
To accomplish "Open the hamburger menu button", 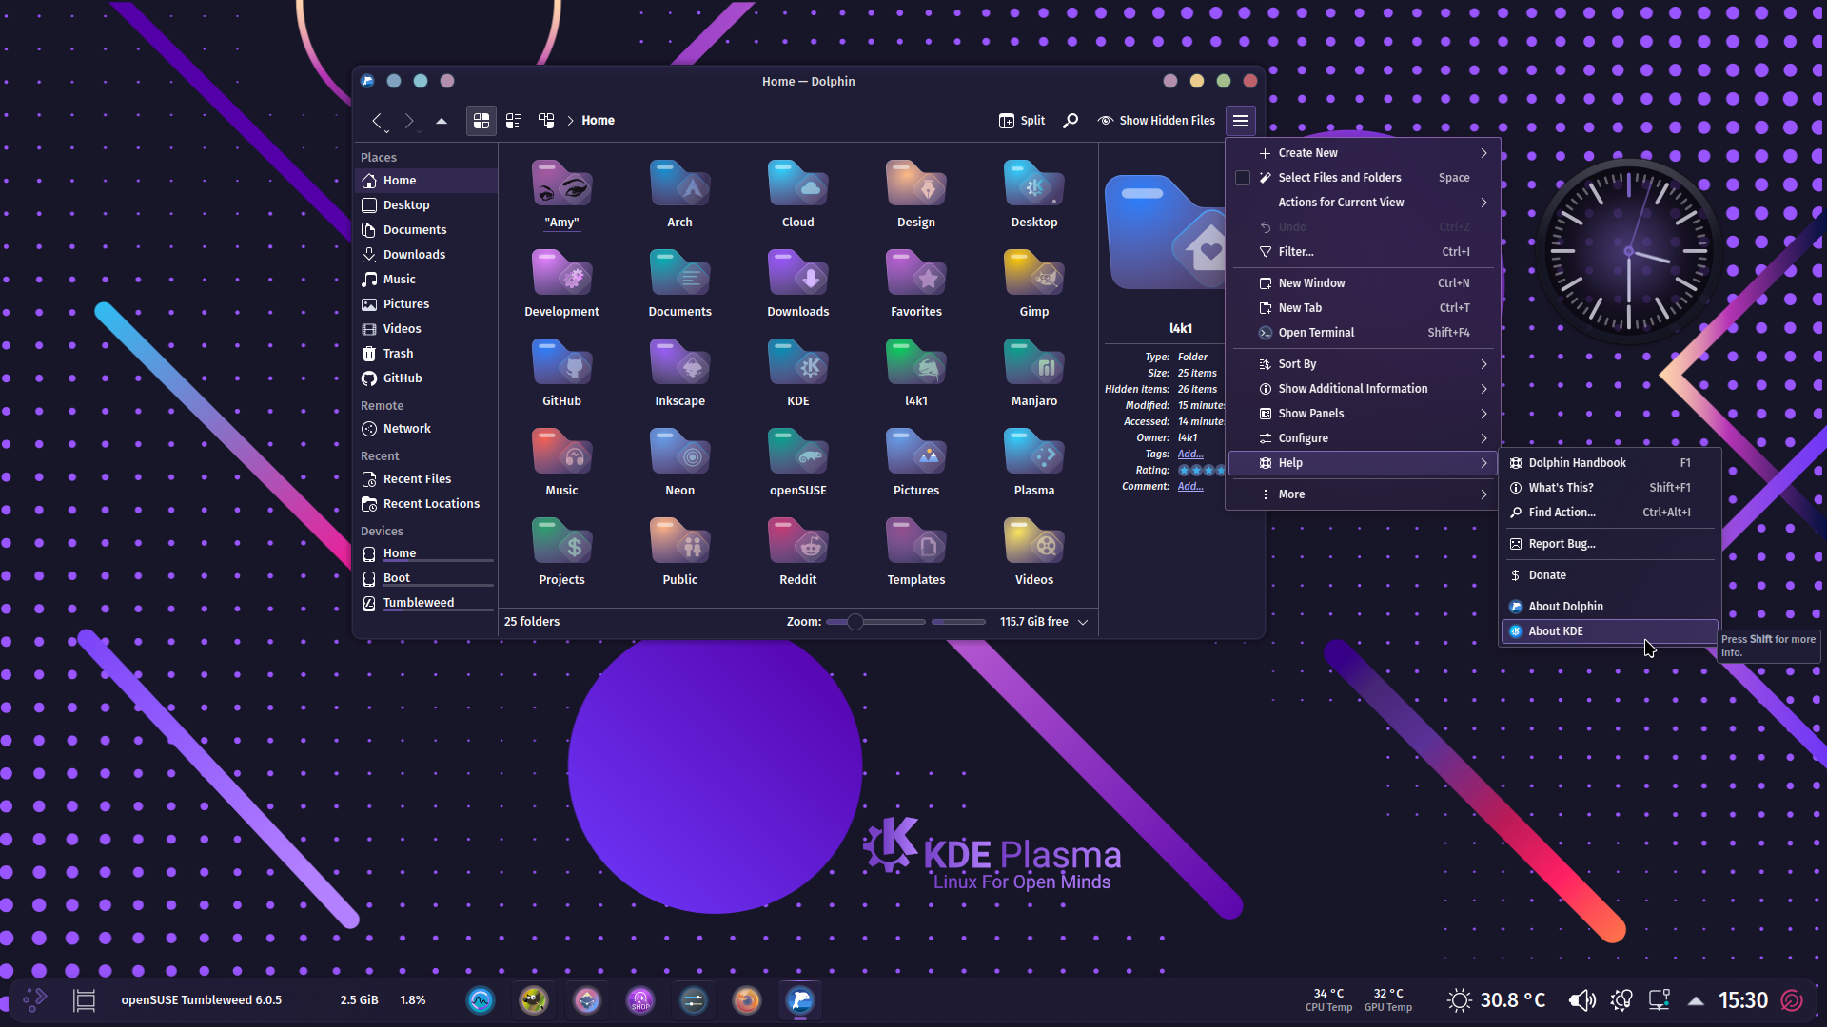I will click(x=1241, y=121).
